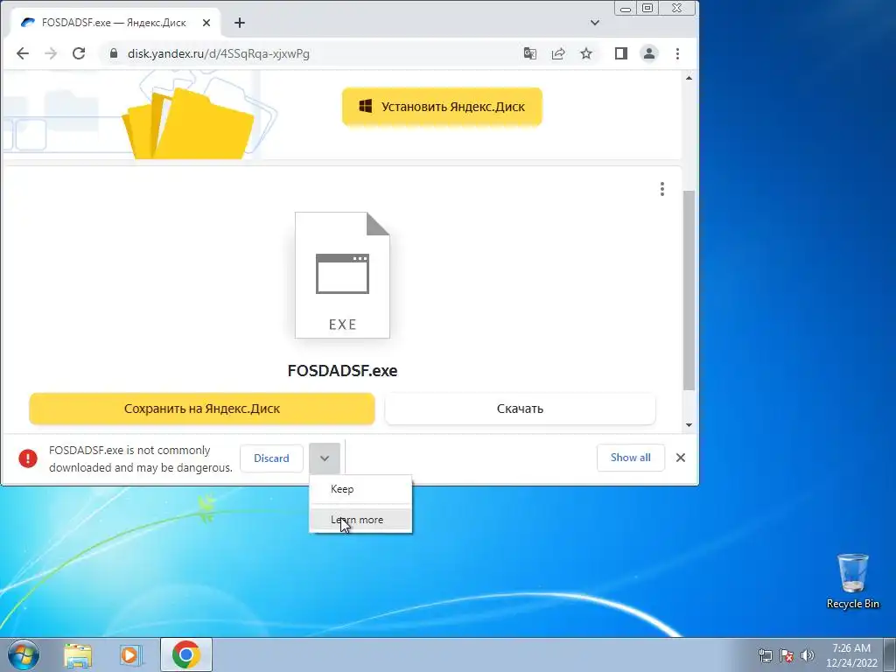Bookmark this page with the star

click(586, 53)
